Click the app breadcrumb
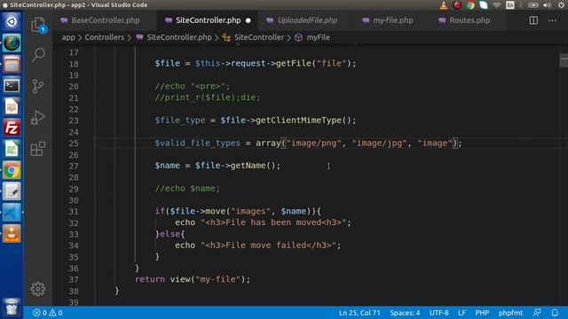The image size is (568, 319). tap(68, 37)
